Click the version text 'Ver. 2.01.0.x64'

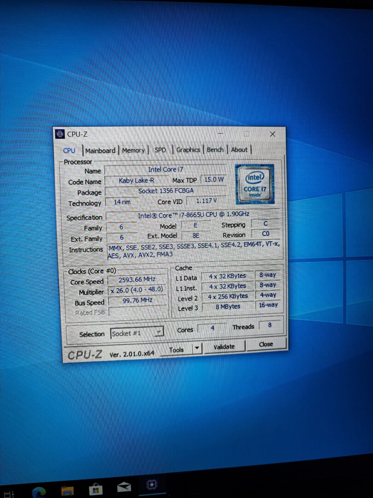[132, 354]
